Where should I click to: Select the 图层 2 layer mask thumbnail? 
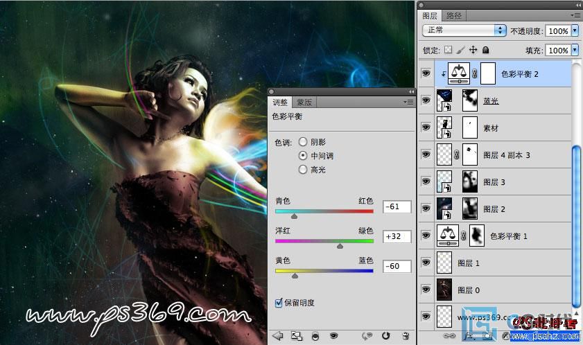[x=469, y=209]
